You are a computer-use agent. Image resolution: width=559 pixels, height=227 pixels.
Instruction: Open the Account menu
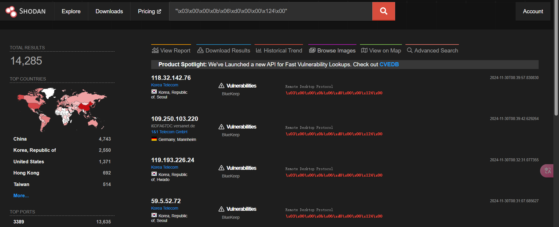(x=533, y=11)
